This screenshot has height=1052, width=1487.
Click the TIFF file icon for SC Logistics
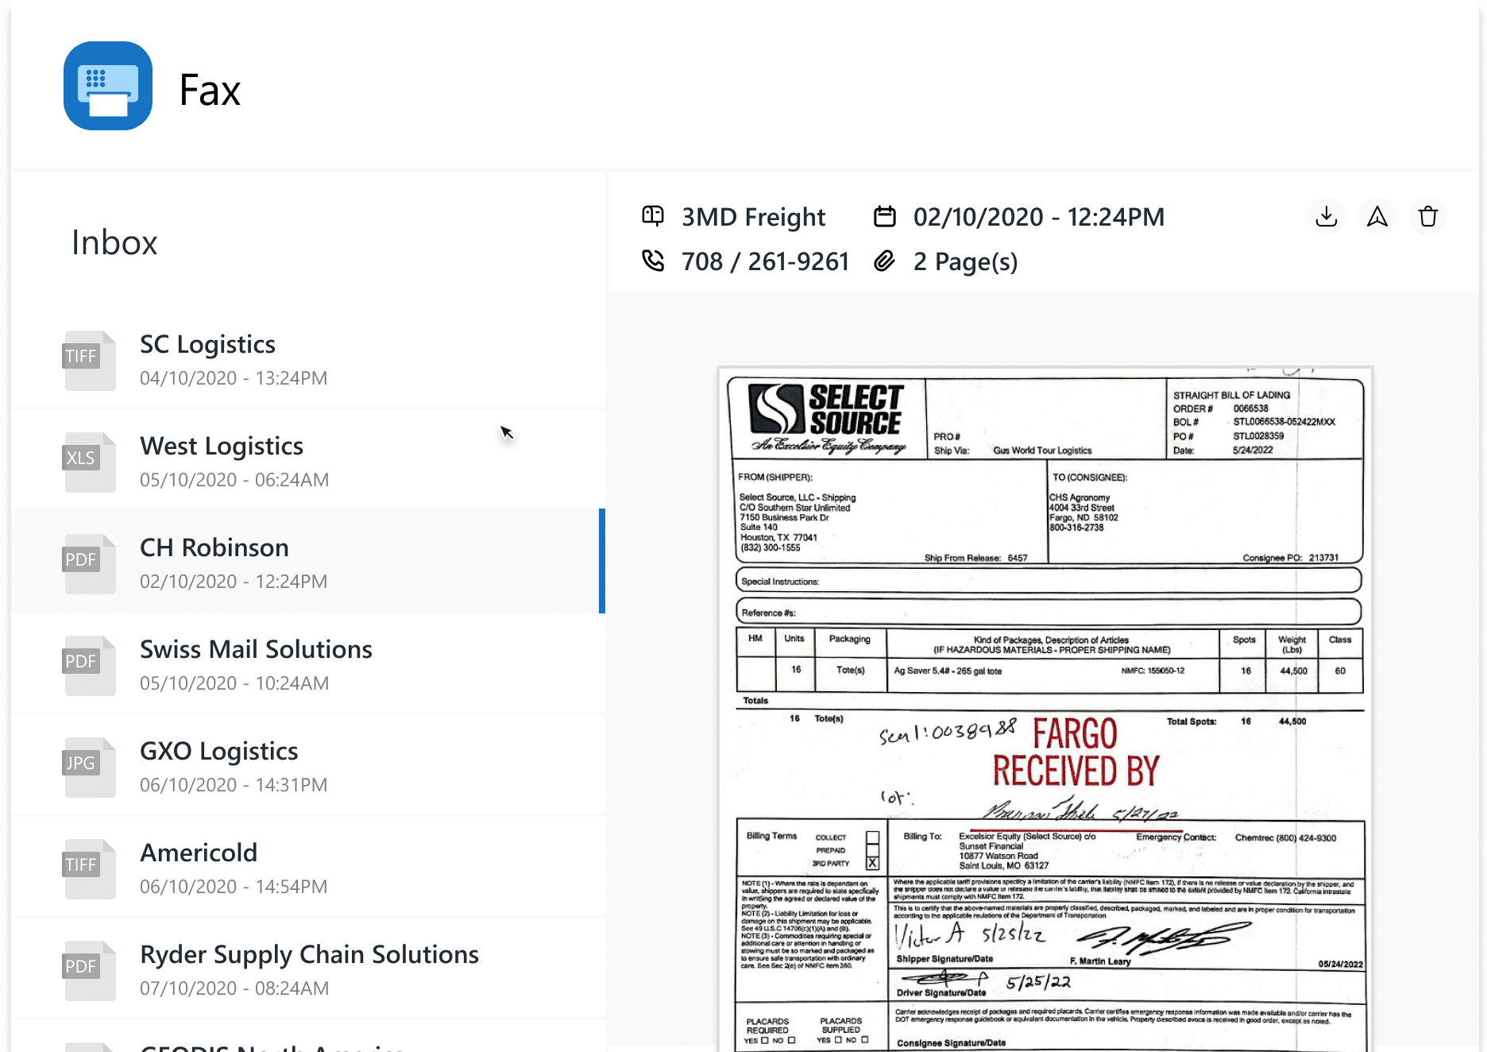89,359
